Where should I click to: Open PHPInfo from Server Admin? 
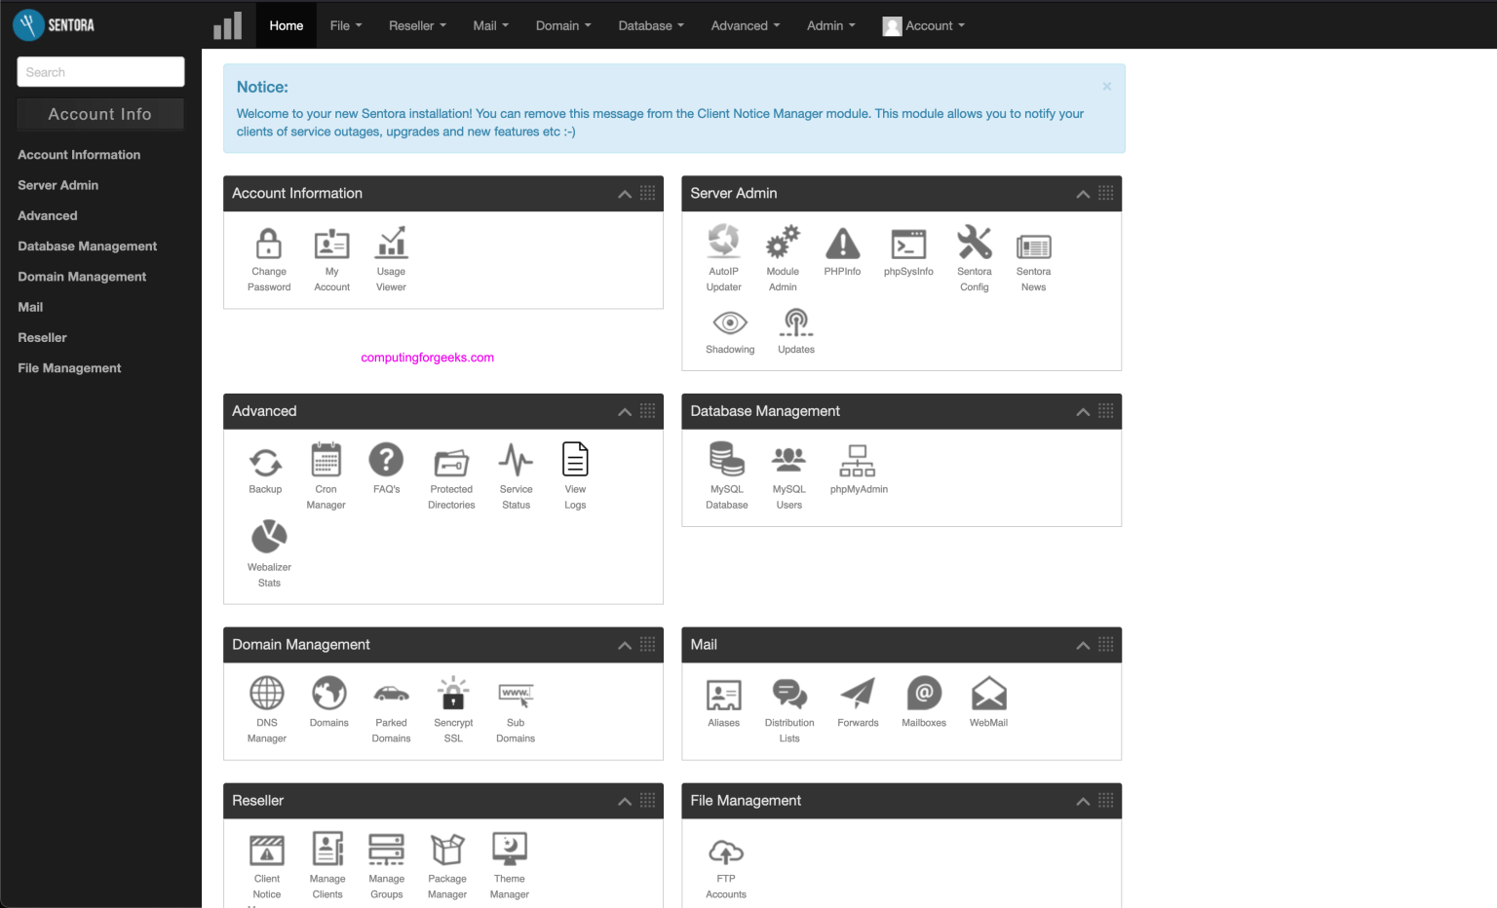click(842, 245)
